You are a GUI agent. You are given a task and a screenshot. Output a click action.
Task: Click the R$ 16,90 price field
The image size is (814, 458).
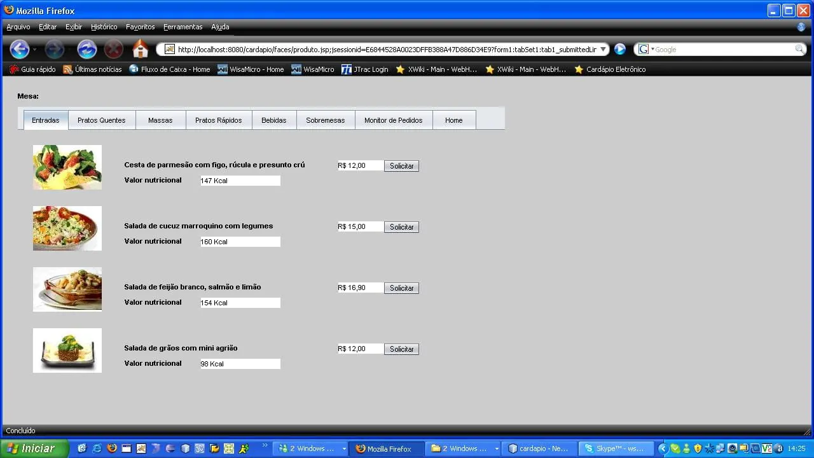(361, 288)
